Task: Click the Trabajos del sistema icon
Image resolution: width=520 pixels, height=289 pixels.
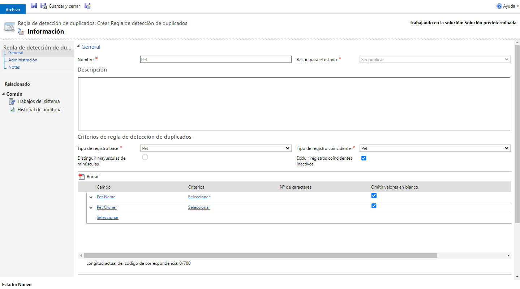Action: (x=12, y=102)
